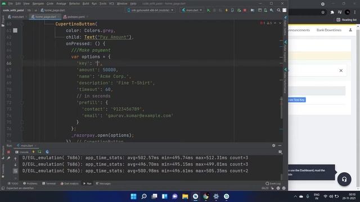This screenshot has width=360, height=202.
Task: Click the headset support icon in browser
Action: coord(344,180)
